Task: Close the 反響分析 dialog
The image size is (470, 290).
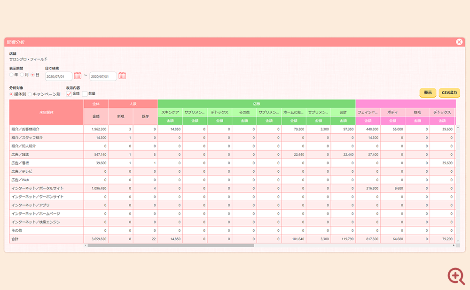Action: click(459, 42)
